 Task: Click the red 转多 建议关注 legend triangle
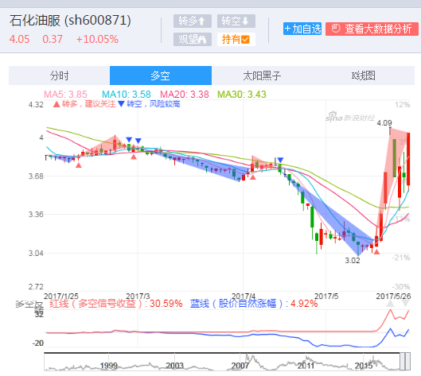[x=57, y=104]
